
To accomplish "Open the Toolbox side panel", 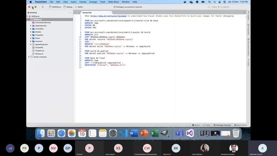I will (x=248, y=16).
